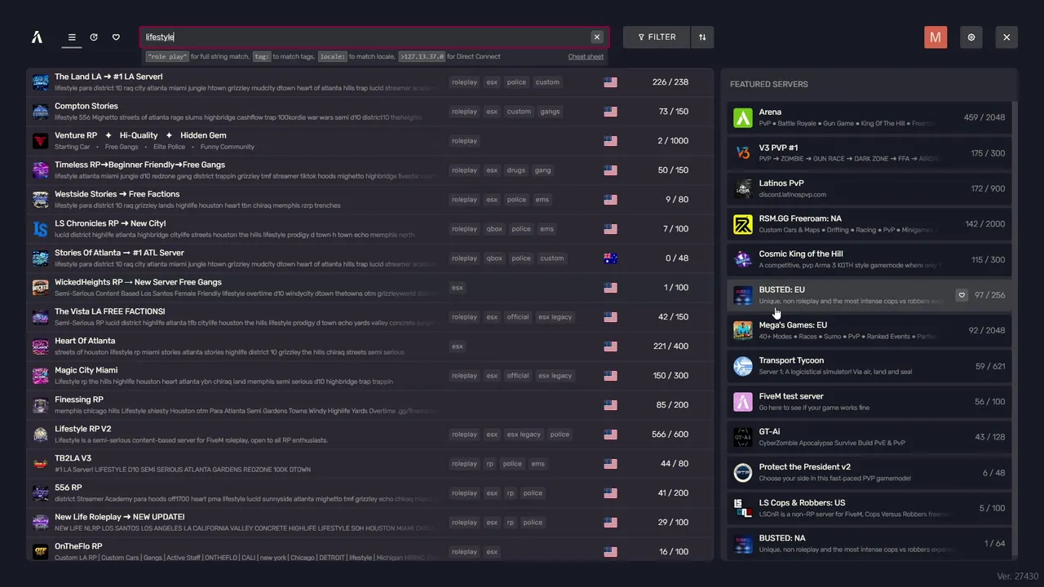The image size is (1044, 587).
Task: Click WickedHeights RP server icon
Action: [41, 287]
